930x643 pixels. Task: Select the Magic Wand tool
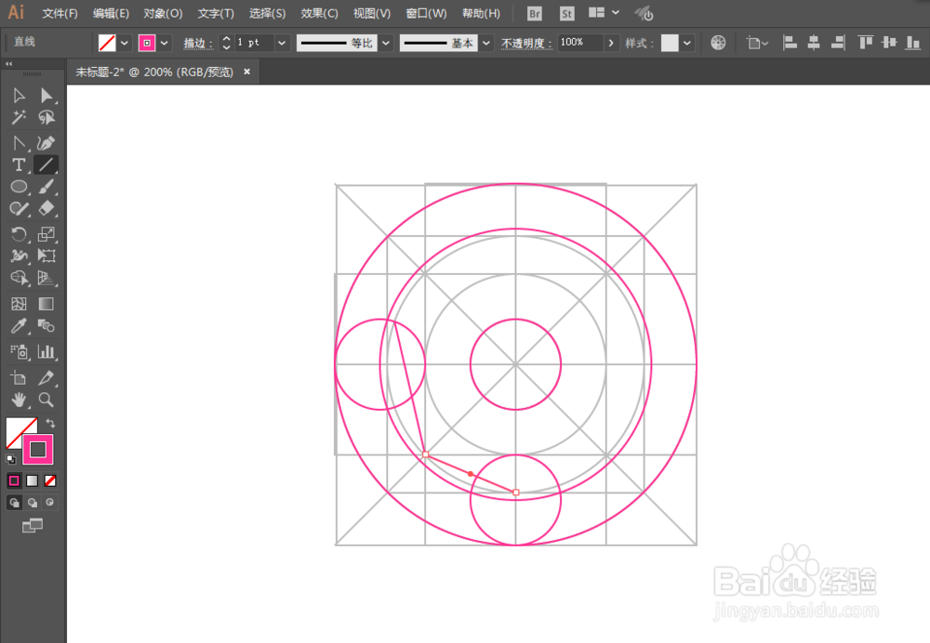pos(18,117)
